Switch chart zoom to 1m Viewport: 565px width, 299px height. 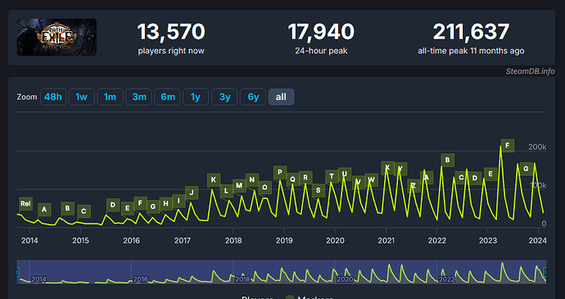(110, 97)
